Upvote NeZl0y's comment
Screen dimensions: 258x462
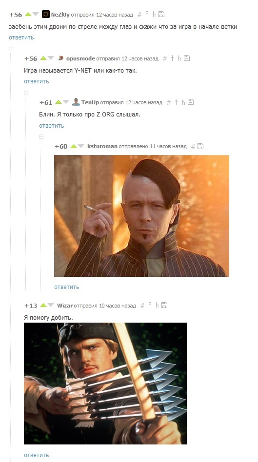28,14
